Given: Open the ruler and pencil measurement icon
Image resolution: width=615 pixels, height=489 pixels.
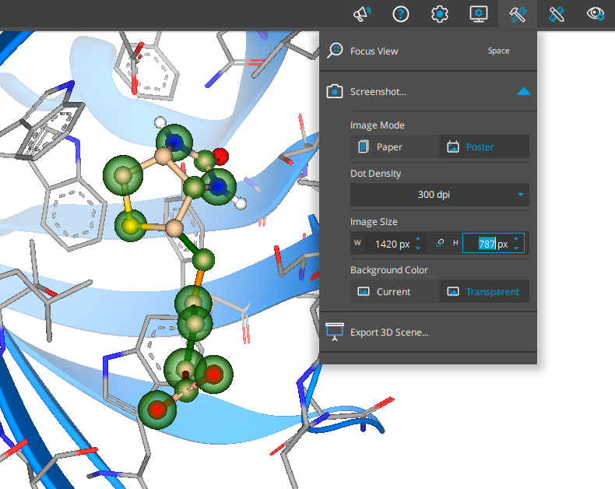Looking at the screenshot, I should (x=557, y=14).
